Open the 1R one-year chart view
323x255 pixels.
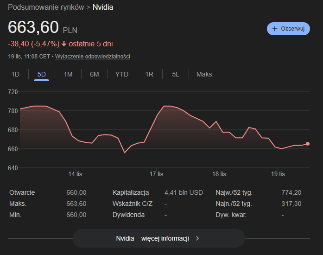(149, 74)
